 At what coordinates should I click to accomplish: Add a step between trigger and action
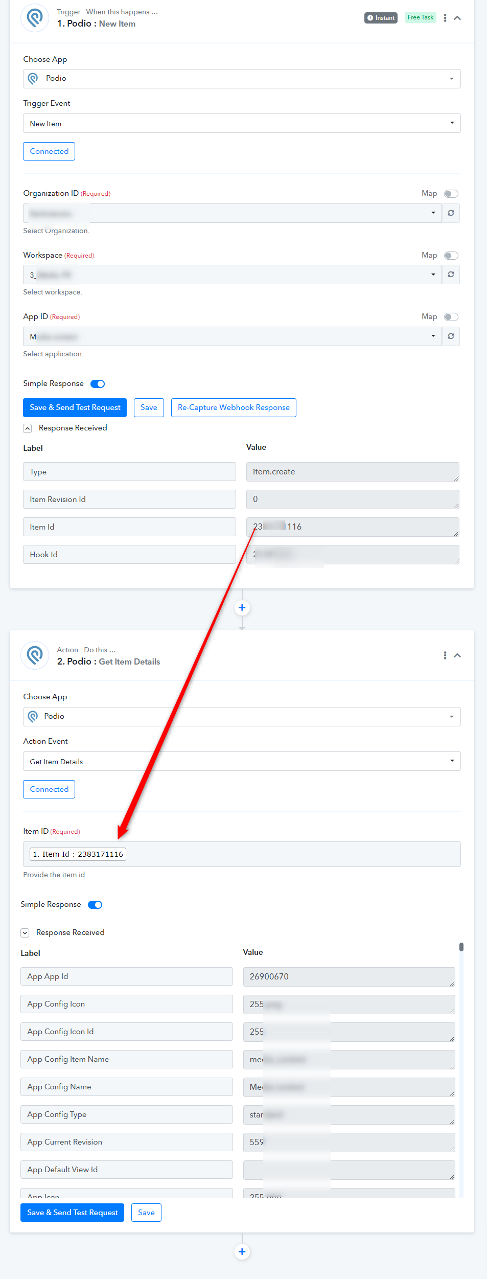242,608
